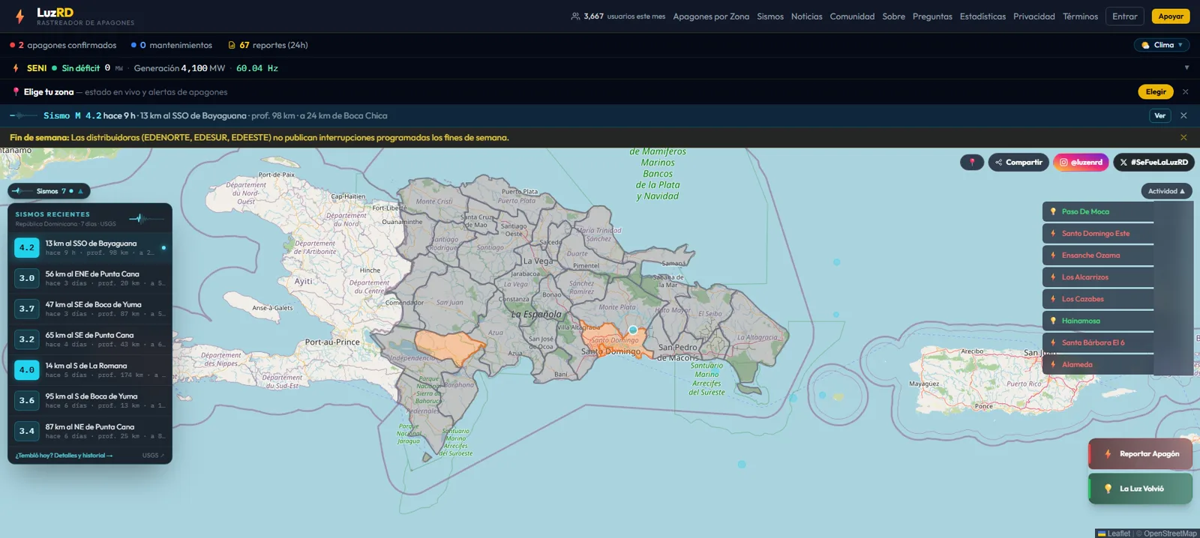Viewport: 1200px width, 538px height.
Task: Open the Sismos nav item
Action: pyautogui.click(x=770, y=16)
